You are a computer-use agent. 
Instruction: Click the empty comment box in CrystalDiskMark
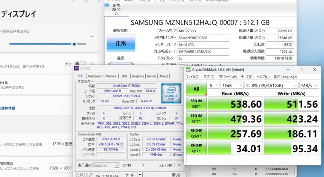pyautogui.click(x=252, y=160)
